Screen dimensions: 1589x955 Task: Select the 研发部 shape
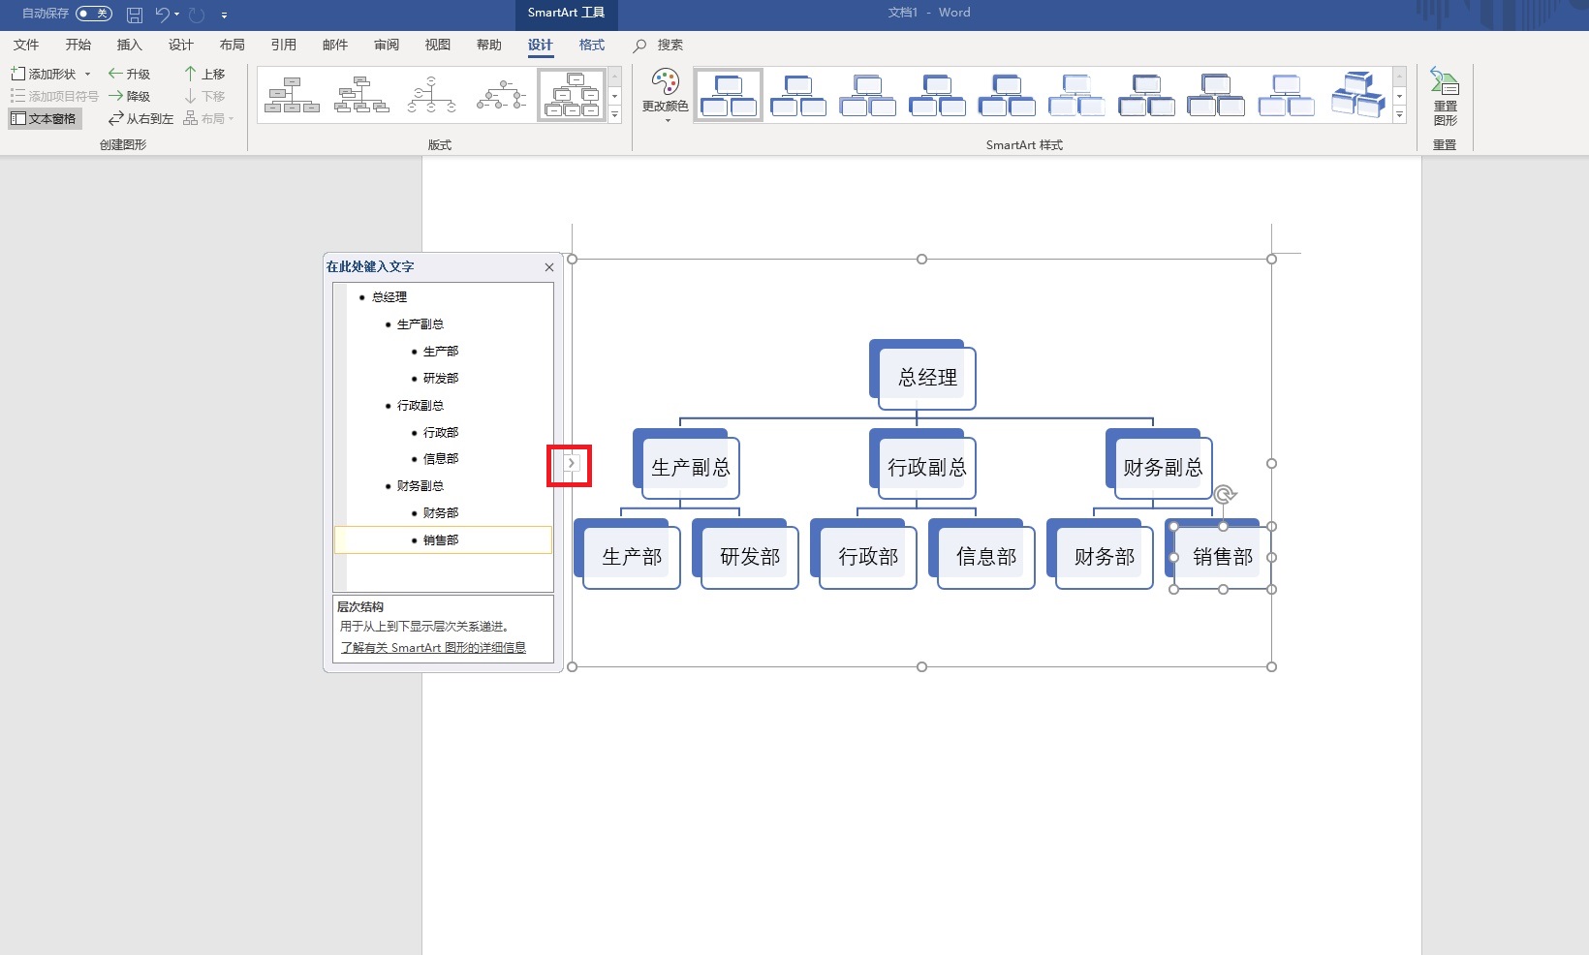[749, 557]
